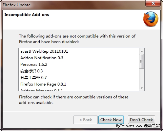This screenshot has width=163, height=131.
Task: Click the greyed-out Back button
Action: coord(86,120)
